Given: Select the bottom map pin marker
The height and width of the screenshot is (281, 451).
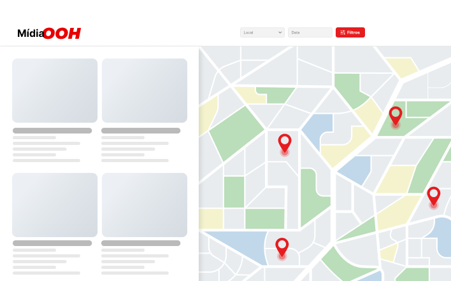Looking at the screenshot, I should (282, 246).
